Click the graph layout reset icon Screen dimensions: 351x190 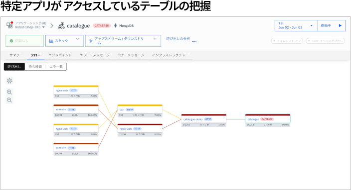[9, 81]
